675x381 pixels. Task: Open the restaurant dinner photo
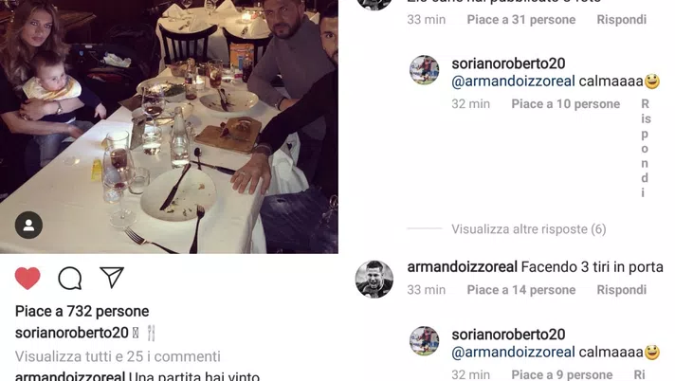tap(169, 127)
